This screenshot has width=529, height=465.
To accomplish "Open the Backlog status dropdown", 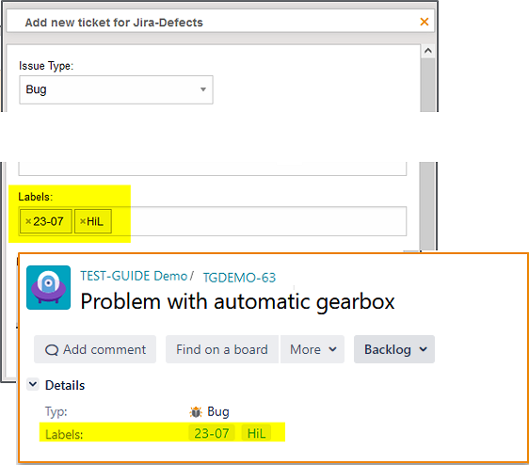I will [x=394, y=349].
